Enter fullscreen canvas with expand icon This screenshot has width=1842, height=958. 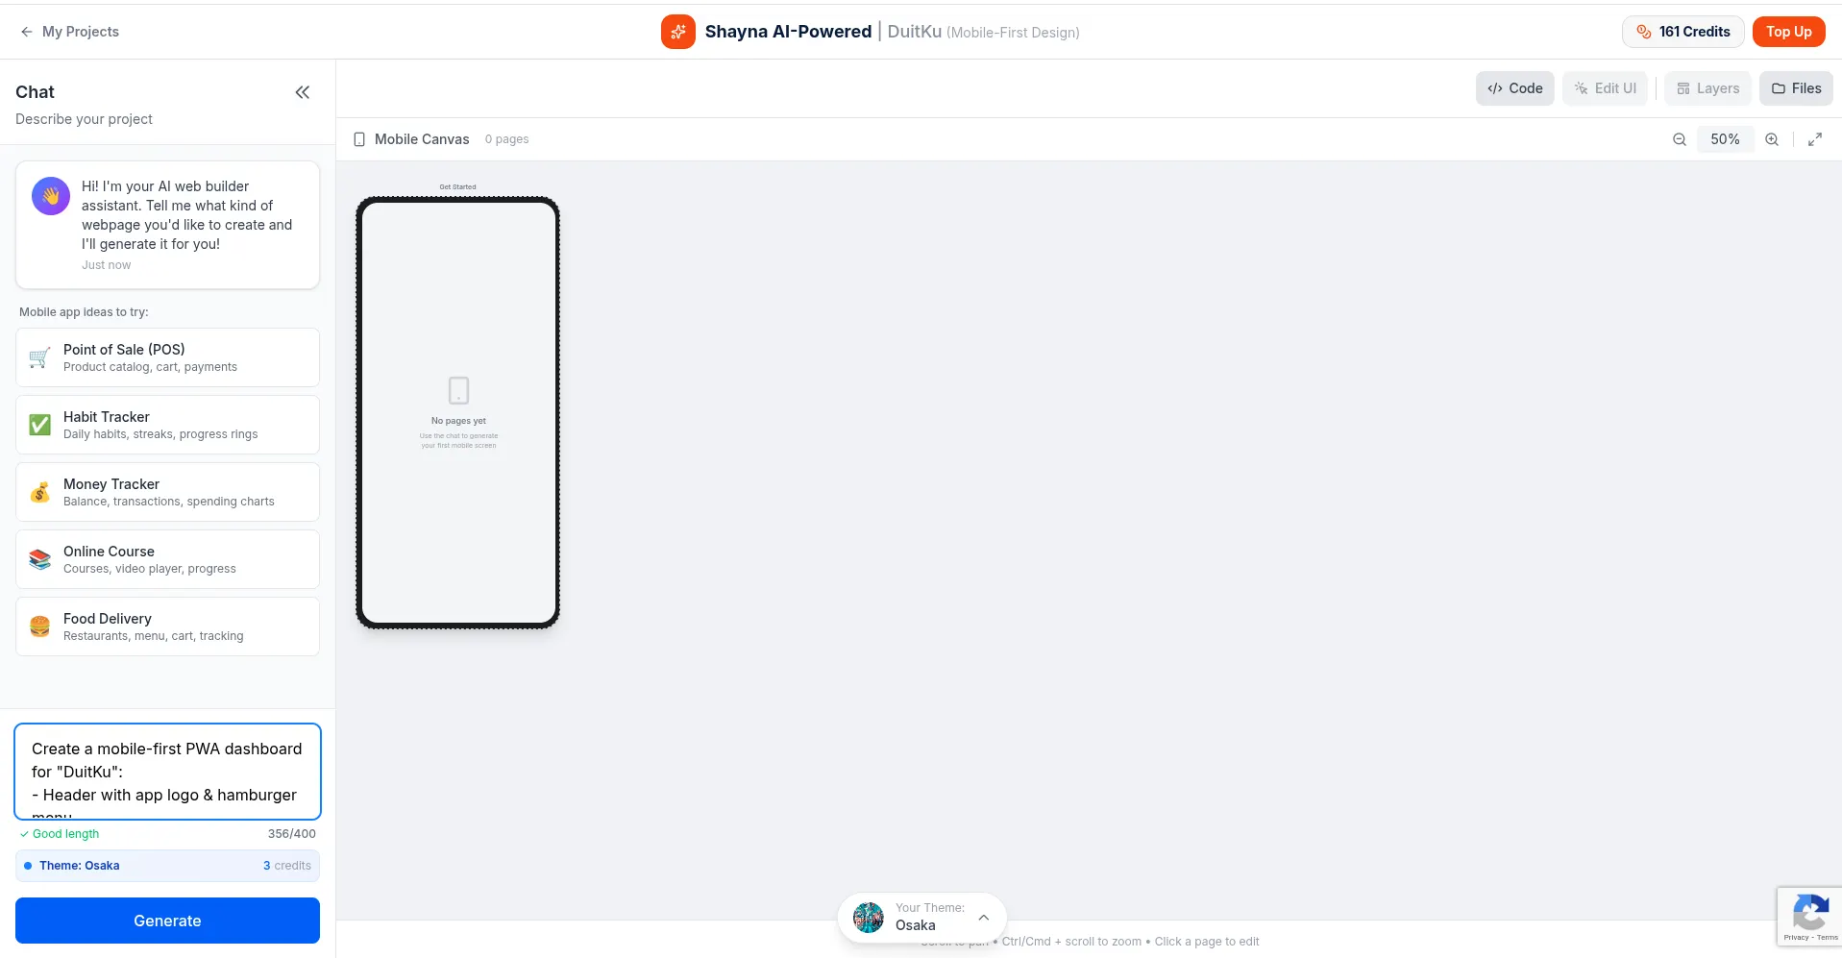1814,139
